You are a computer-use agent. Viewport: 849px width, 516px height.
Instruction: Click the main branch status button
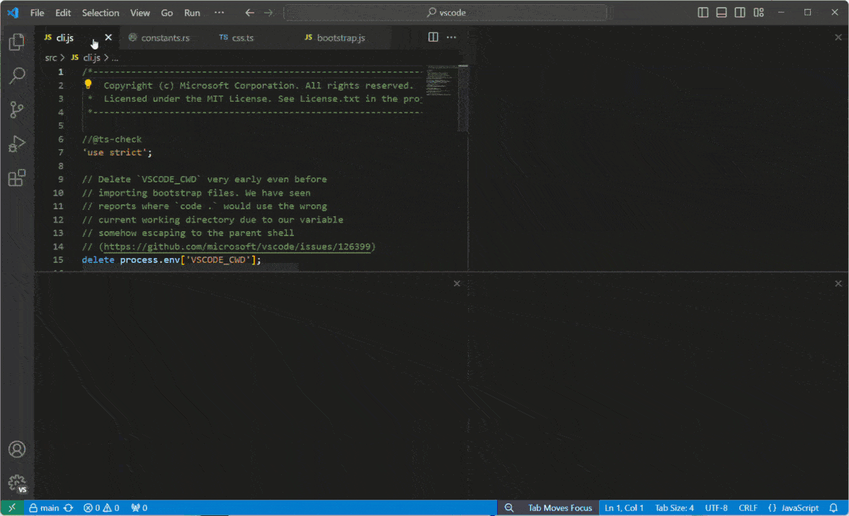point(44,508)
